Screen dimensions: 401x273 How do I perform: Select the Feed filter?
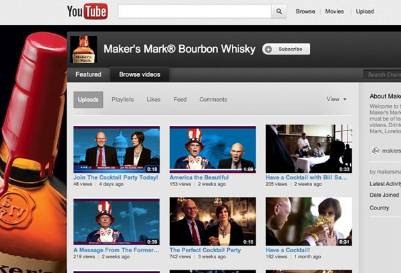click(180, 100)
